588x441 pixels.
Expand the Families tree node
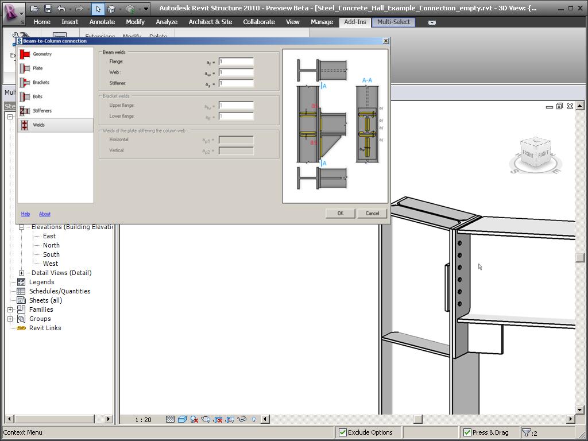[x=9, y=310]
